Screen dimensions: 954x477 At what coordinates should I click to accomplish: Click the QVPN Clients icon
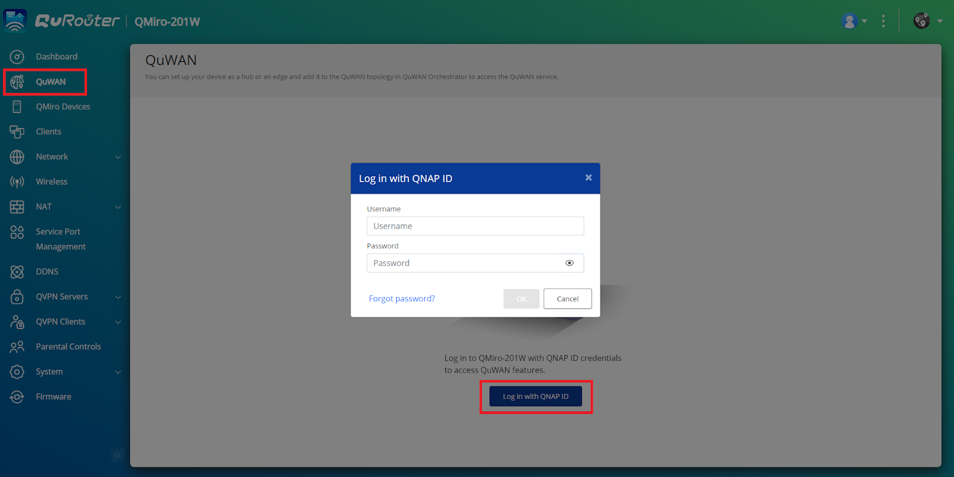17,322
